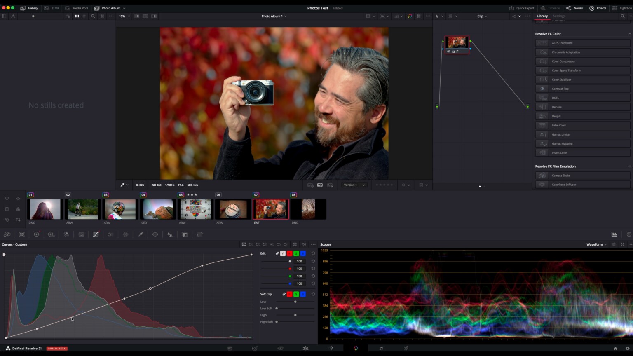Image resolution: width=633 pixels, height=356 pixels.
Task: Open the Blur/Sharpen palette icon
Action: tap(170, 234)
